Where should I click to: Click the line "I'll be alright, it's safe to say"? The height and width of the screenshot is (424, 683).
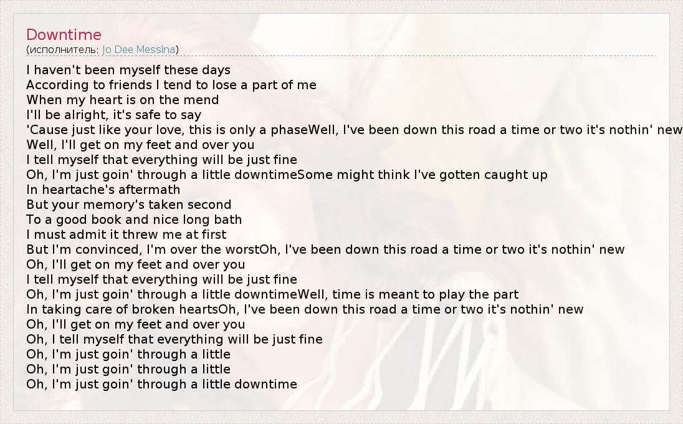pos(114,115)
